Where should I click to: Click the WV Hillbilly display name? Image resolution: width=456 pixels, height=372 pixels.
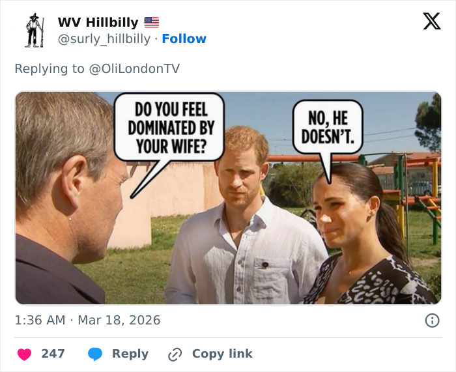tap(98, 22)
